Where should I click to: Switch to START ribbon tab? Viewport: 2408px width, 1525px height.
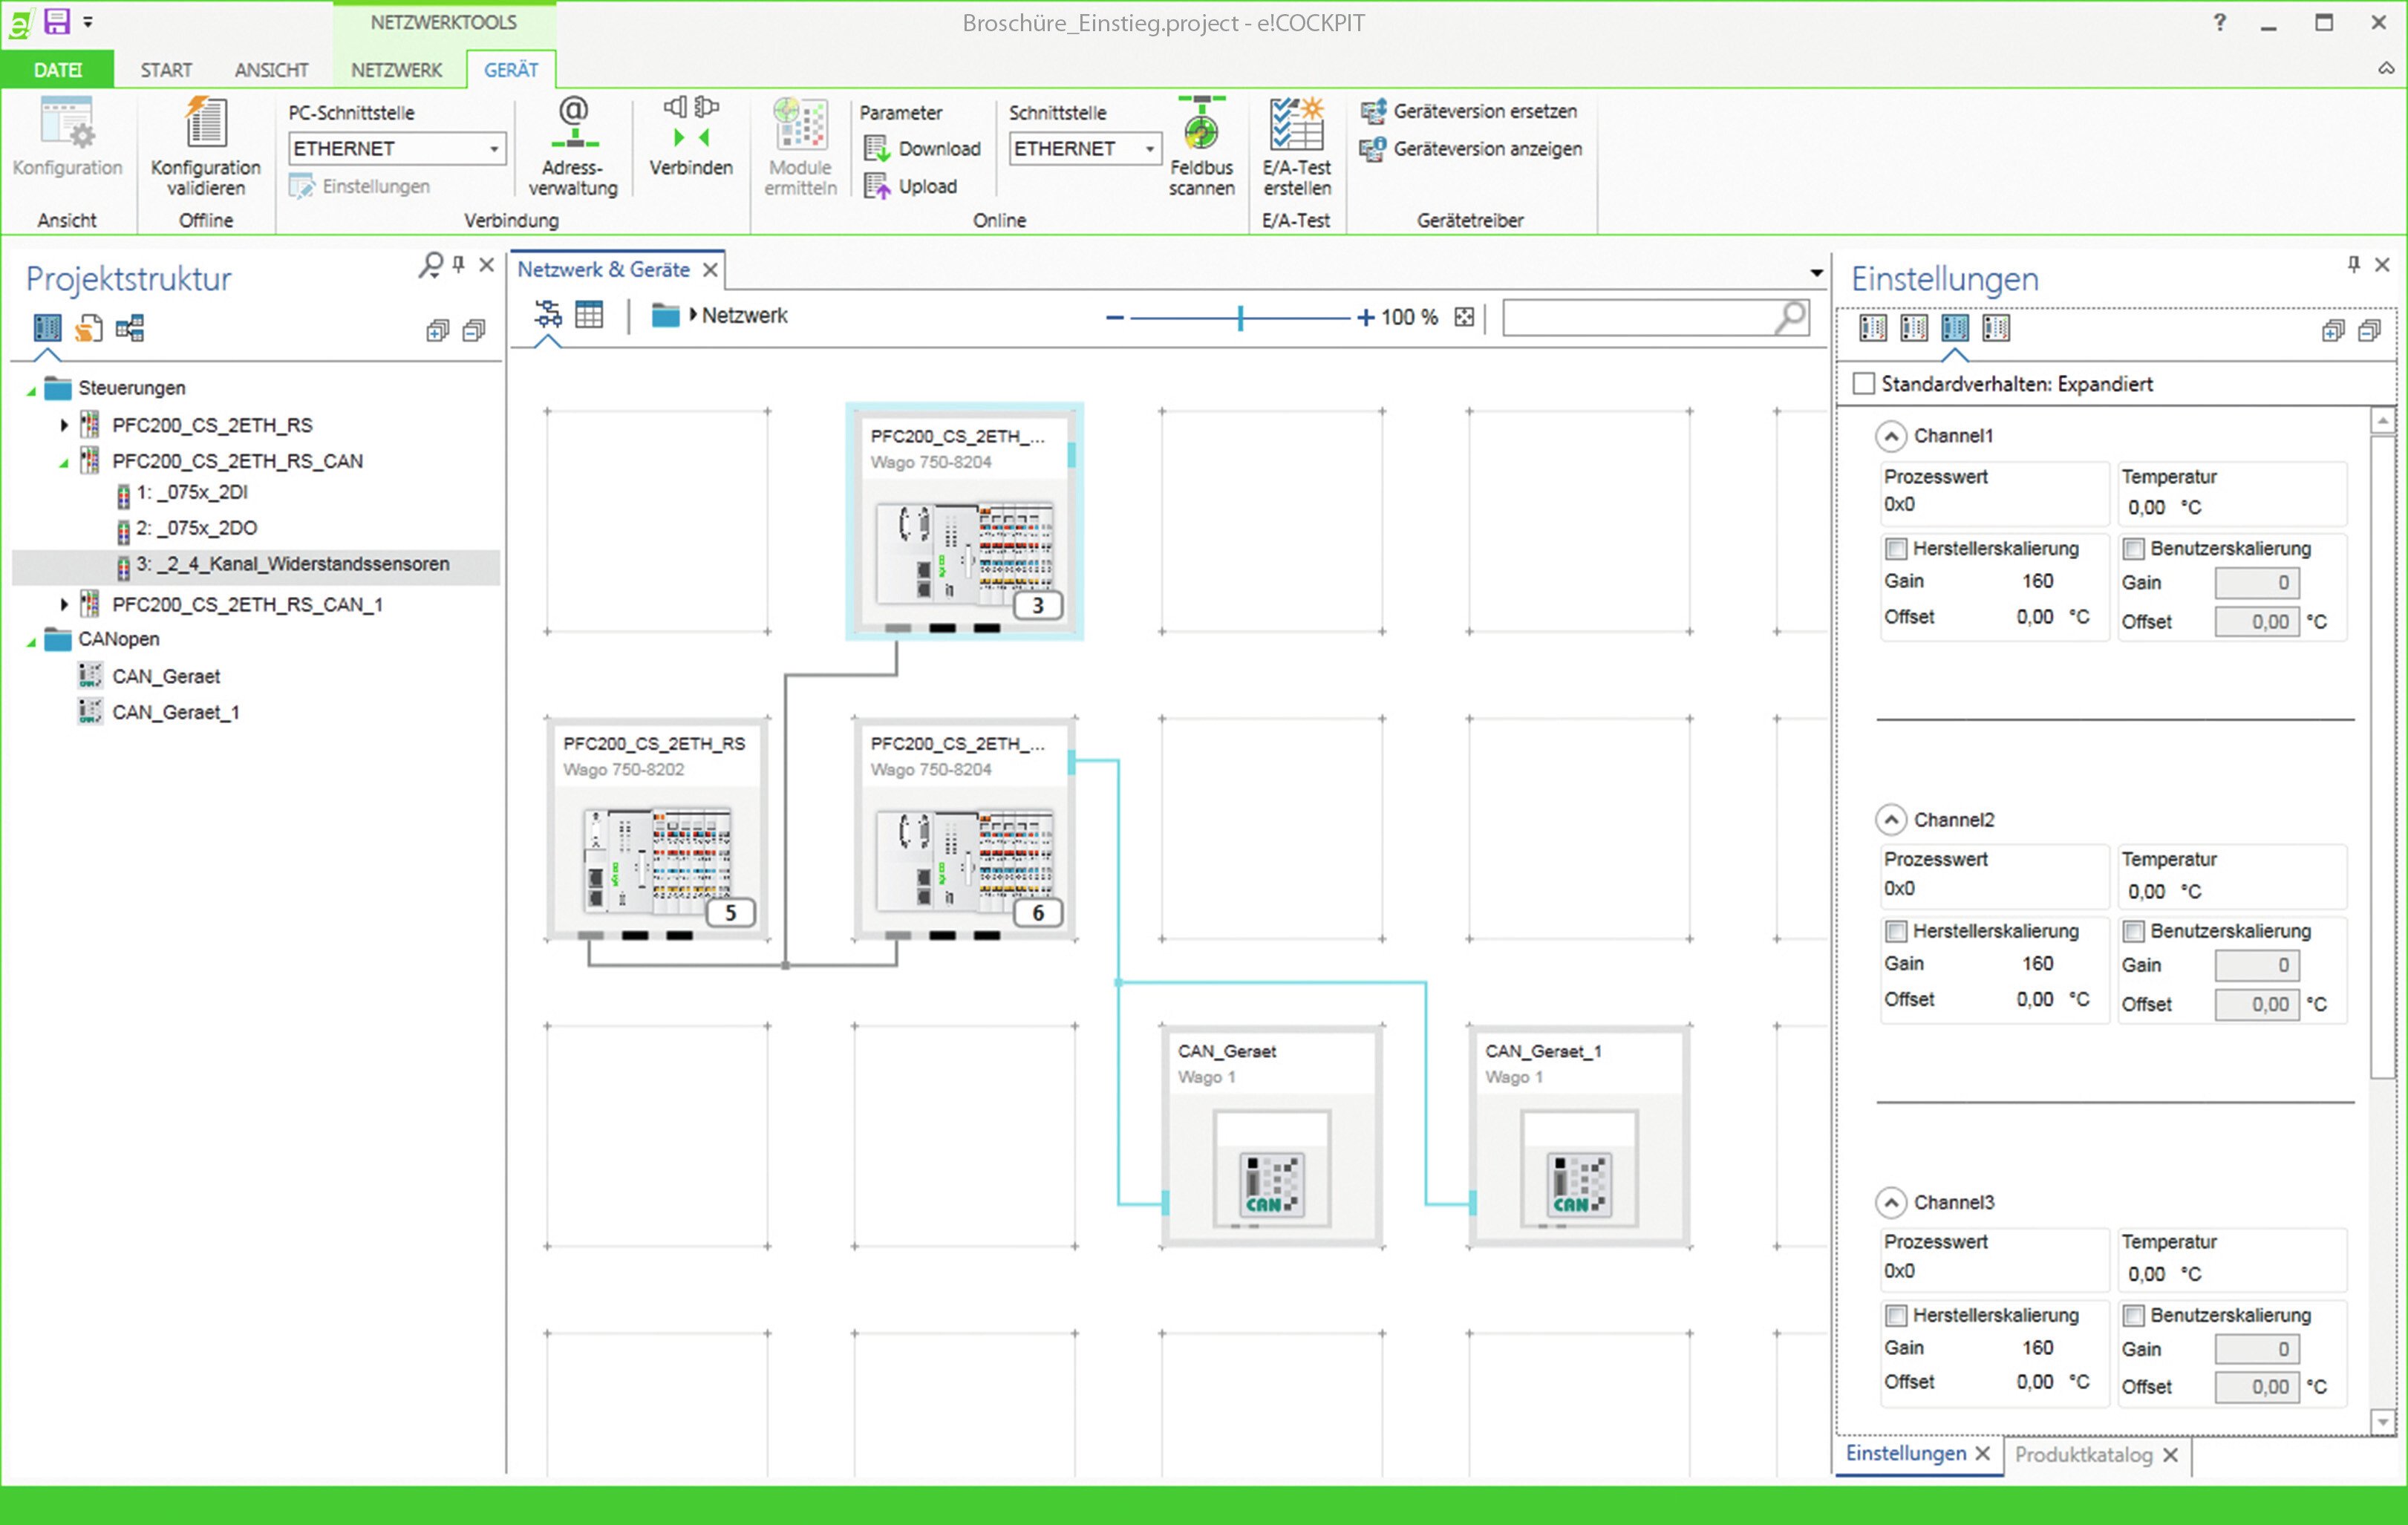click(166, 70)
